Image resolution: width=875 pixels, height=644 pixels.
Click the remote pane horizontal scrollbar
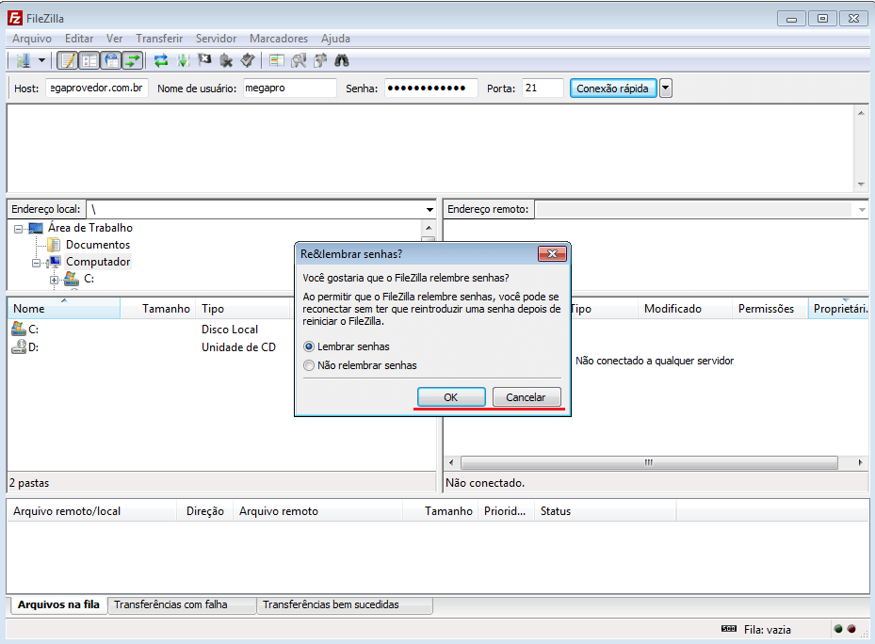[648, 463]
